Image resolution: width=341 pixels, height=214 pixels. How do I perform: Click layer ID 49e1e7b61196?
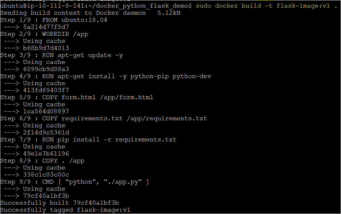pyautogui.click(x=46, y=154)
